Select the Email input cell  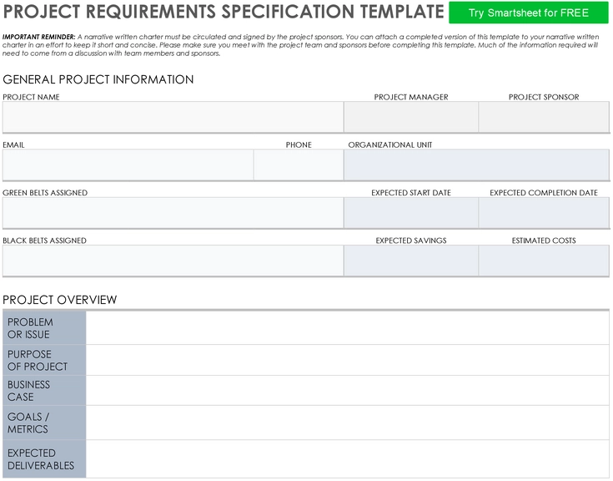128,165
